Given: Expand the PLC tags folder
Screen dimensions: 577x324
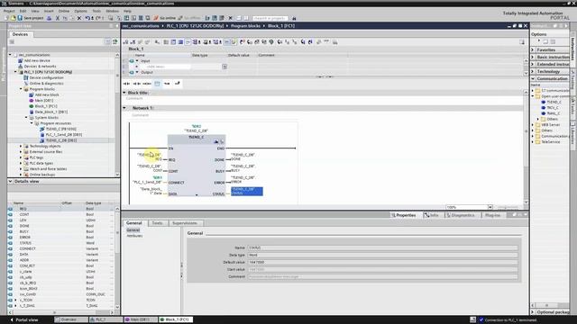Looking at the screenshot, I should [x=21, y=157].
